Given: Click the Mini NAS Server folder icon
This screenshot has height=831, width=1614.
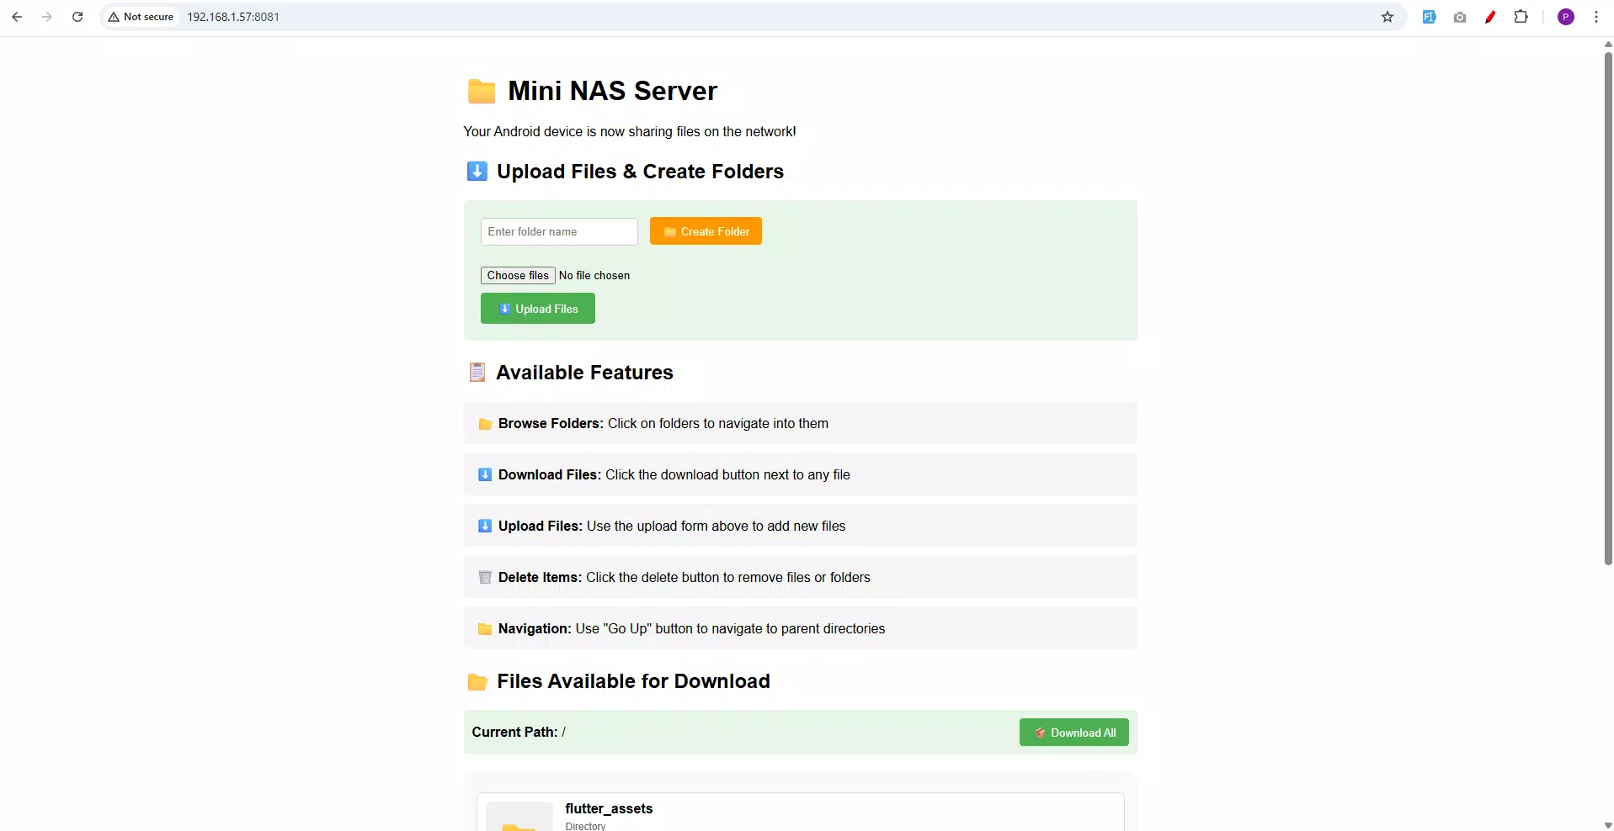Looking at the screenshot, I should [x=482, y=91].
